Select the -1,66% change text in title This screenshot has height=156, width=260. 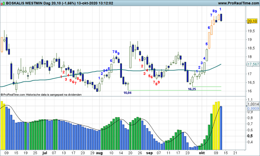[69, 3]
